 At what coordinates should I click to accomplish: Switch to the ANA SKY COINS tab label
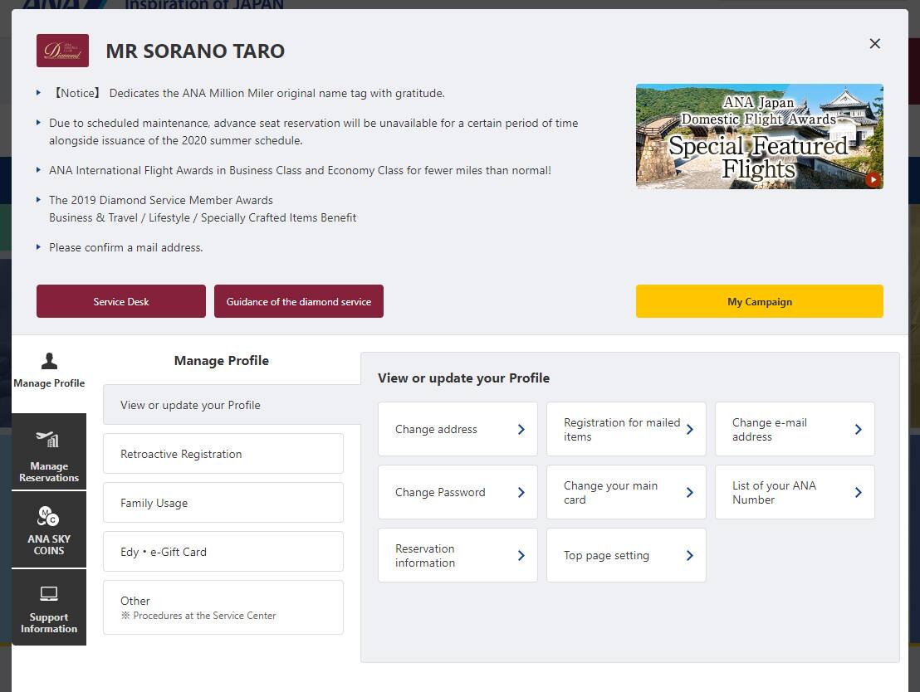[x=49, y=545]
